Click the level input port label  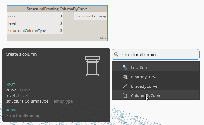12,23
